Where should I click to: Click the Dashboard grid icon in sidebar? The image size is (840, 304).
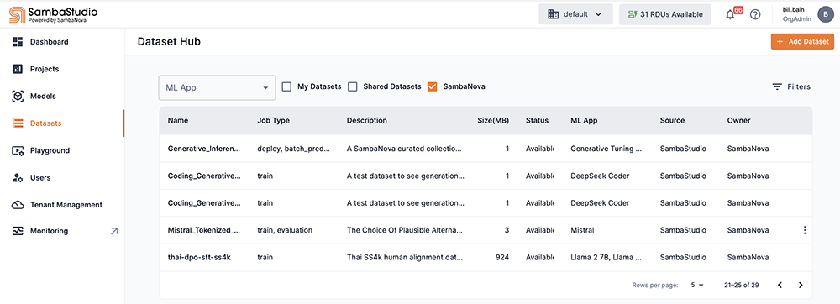point(18,42)
